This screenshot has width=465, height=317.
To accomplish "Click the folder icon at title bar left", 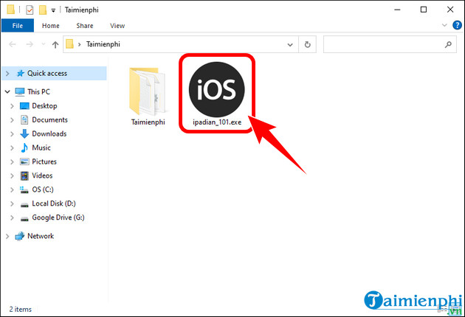I will pos(10,10).
